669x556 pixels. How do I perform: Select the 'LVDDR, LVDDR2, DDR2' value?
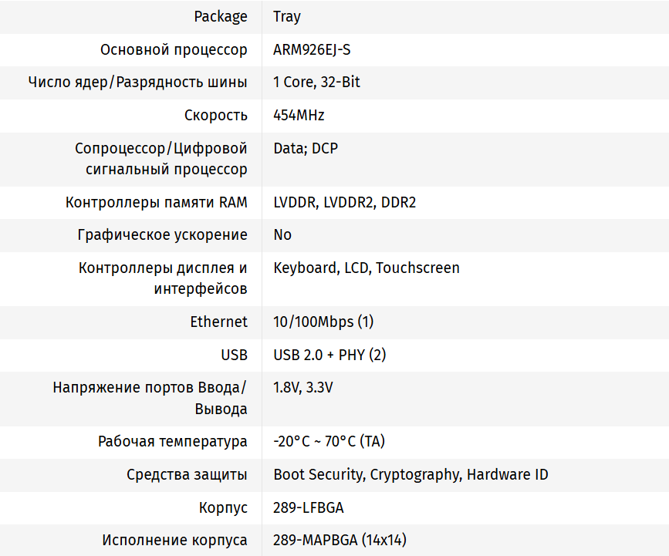(344, 203)
